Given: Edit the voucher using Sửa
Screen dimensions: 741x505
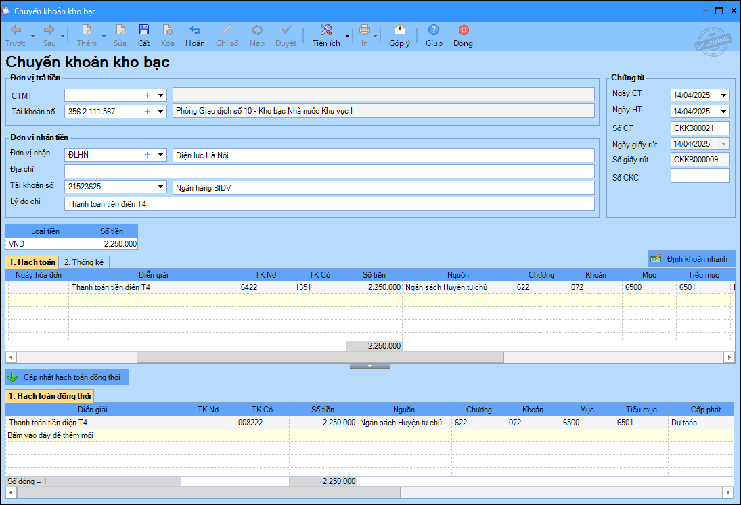Looking at the screenshot, I should pyautogui.click(x=120, y=36).
